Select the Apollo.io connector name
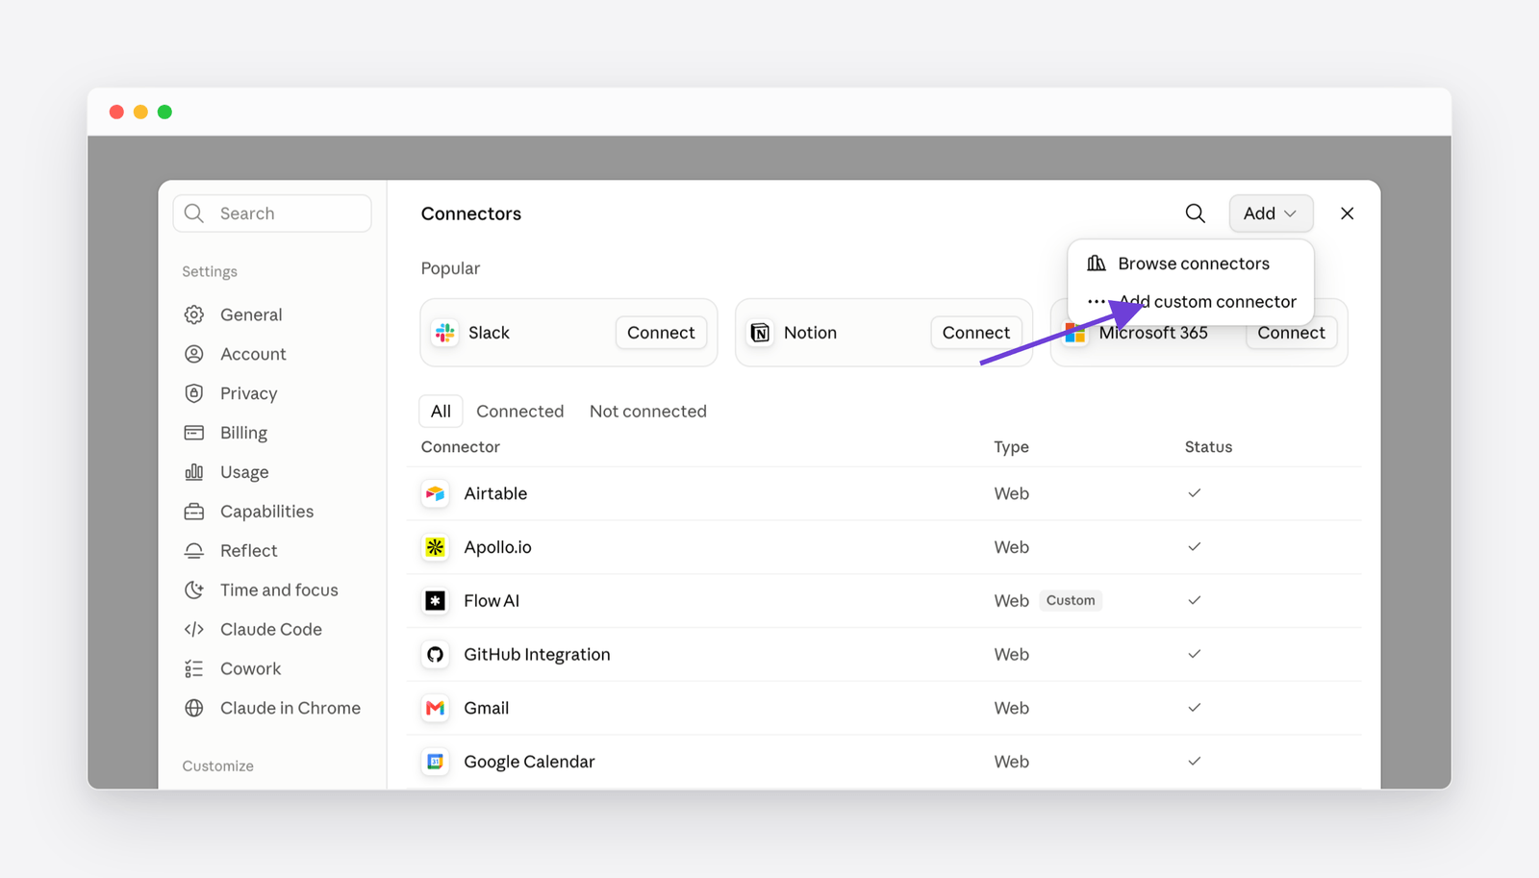The width and height of the screenshot is (1539, 878). pyautogui.click(x=497, y=547)
